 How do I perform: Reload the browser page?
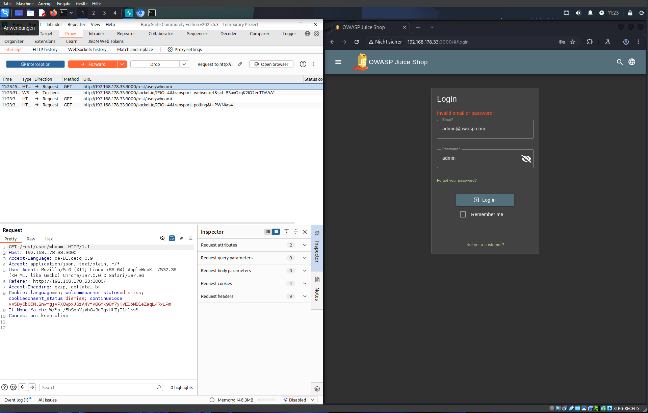pos(357,42)
